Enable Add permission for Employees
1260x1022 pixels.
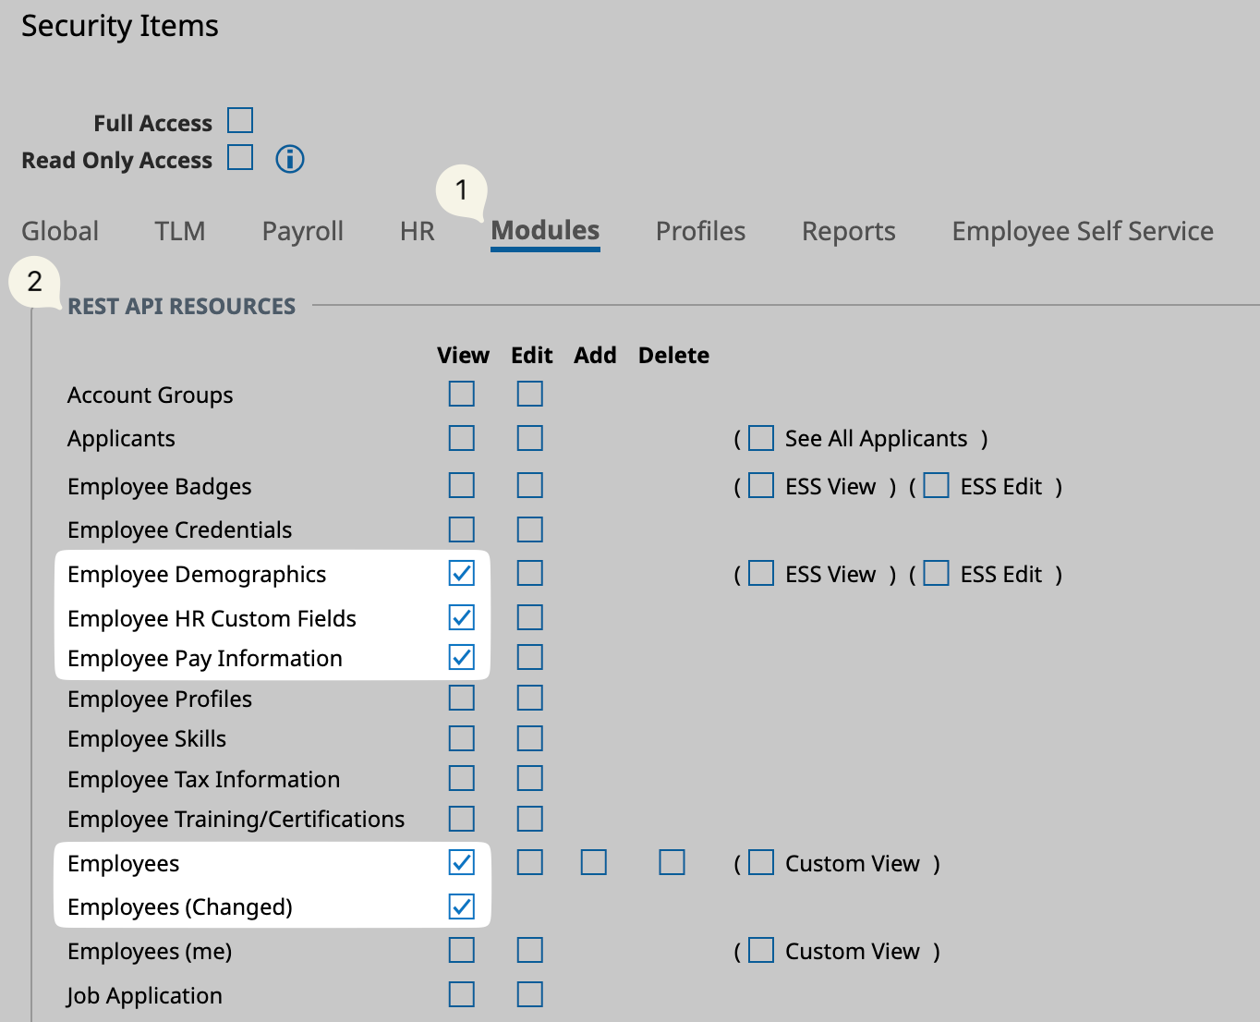(x=594, y=862)
